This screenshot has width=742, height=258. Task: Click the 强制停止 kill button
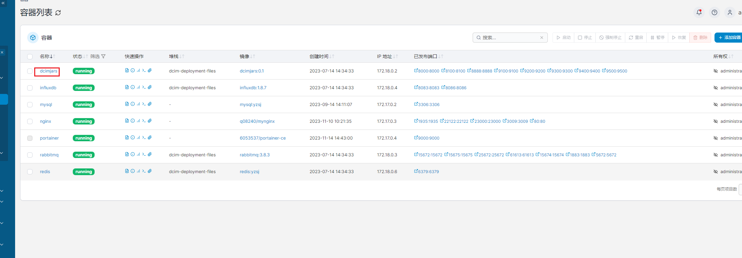[x=611, y=38]
